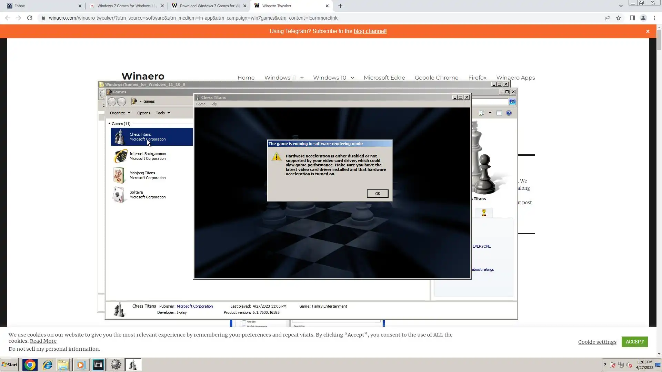The image size is (662, 372).
Task: Accept cookies with the ACCEPT button
Action: click(634, 342)
